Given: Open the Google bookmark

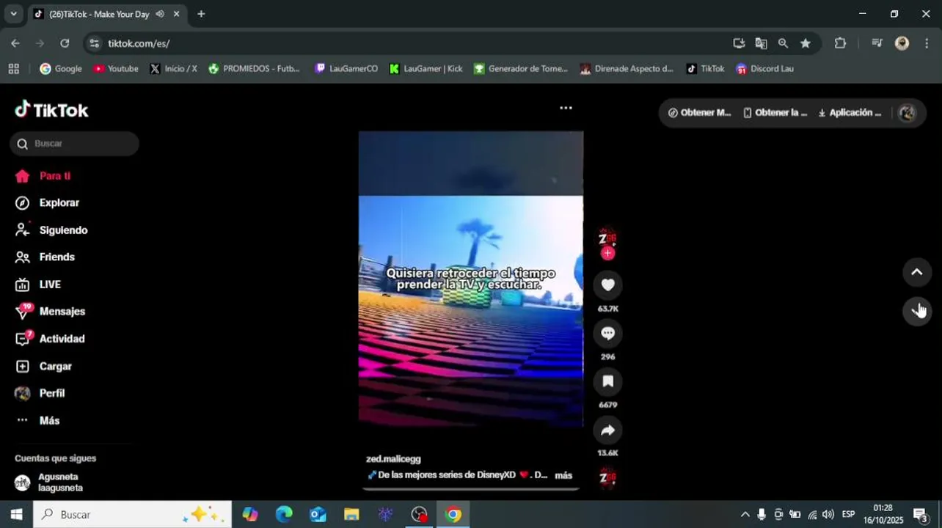Looking at the screenshot, I should pyautogui.click(x=61, y=69).
